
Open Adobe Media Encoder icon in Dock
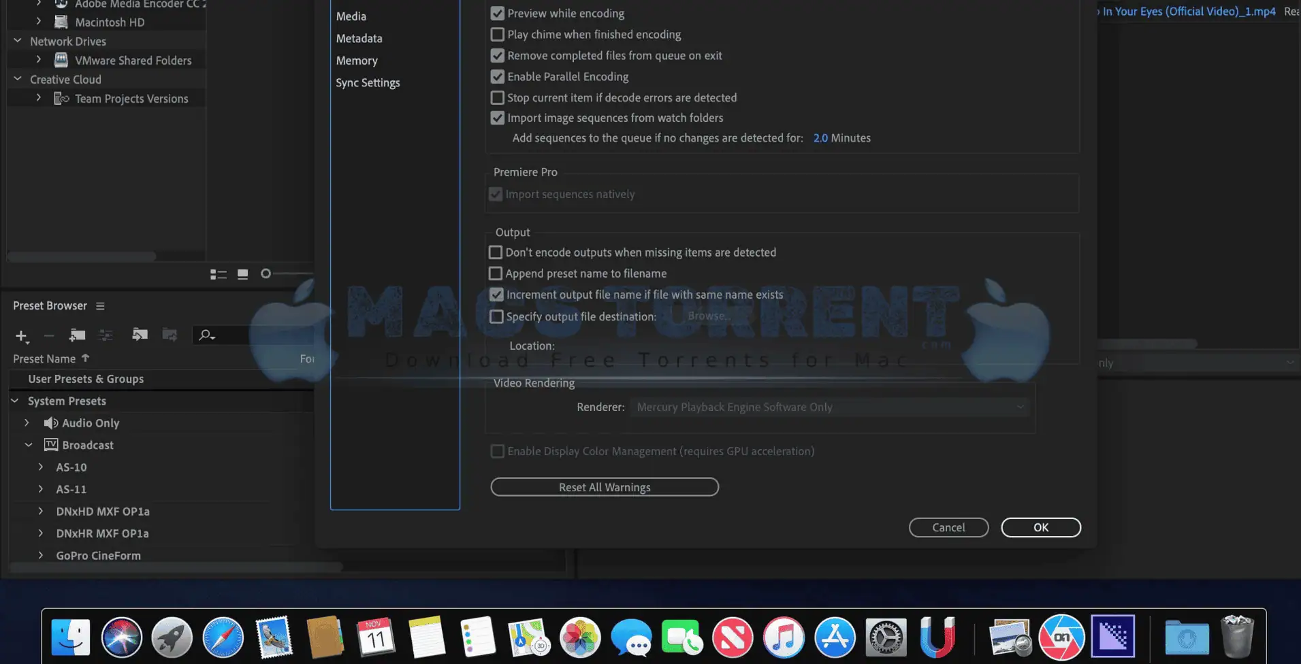pyautogui.click(x=1113, y=637)
